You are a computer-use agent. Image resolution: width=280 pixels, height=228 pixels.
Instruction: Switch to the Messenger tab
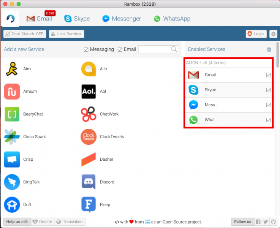(122, 19)
